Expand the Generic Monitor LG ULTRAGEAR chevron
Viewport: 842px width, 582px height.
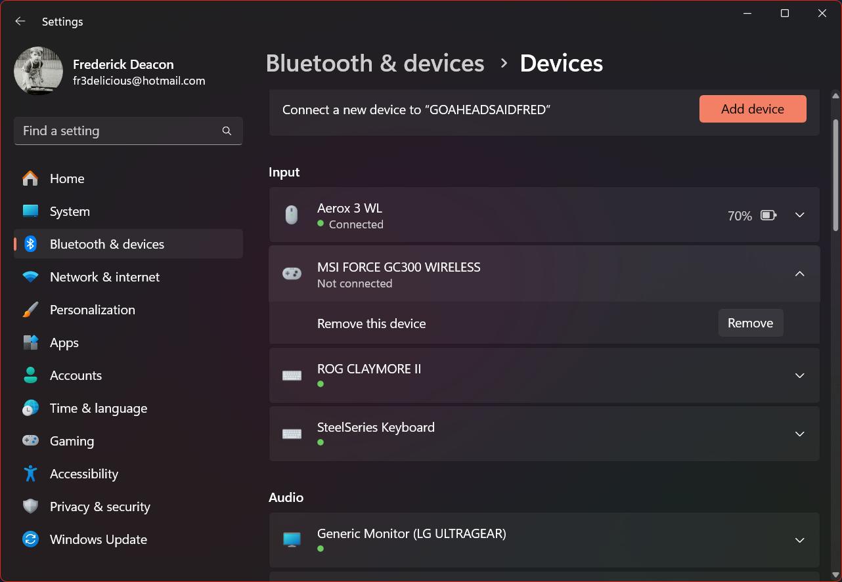799,541
